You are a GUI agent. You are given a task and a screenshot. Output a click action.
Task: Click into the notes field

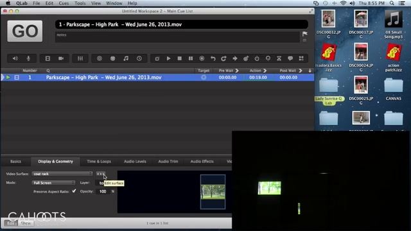177,37
